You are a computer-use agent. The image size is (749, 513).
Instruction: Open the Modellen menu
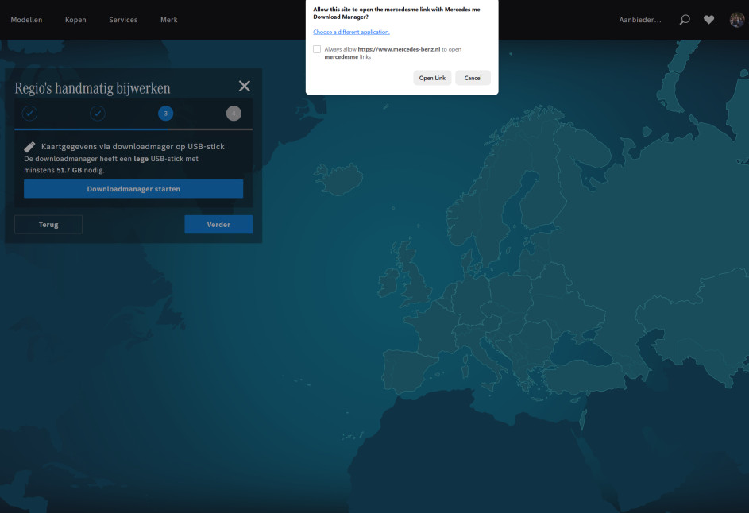26,20
